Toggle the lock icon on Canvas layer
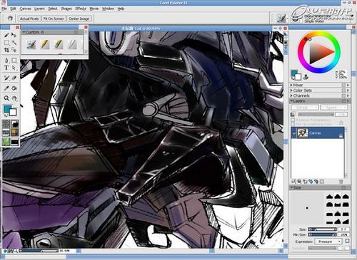This screenshot has height=260, width=357. coord(341,136)
